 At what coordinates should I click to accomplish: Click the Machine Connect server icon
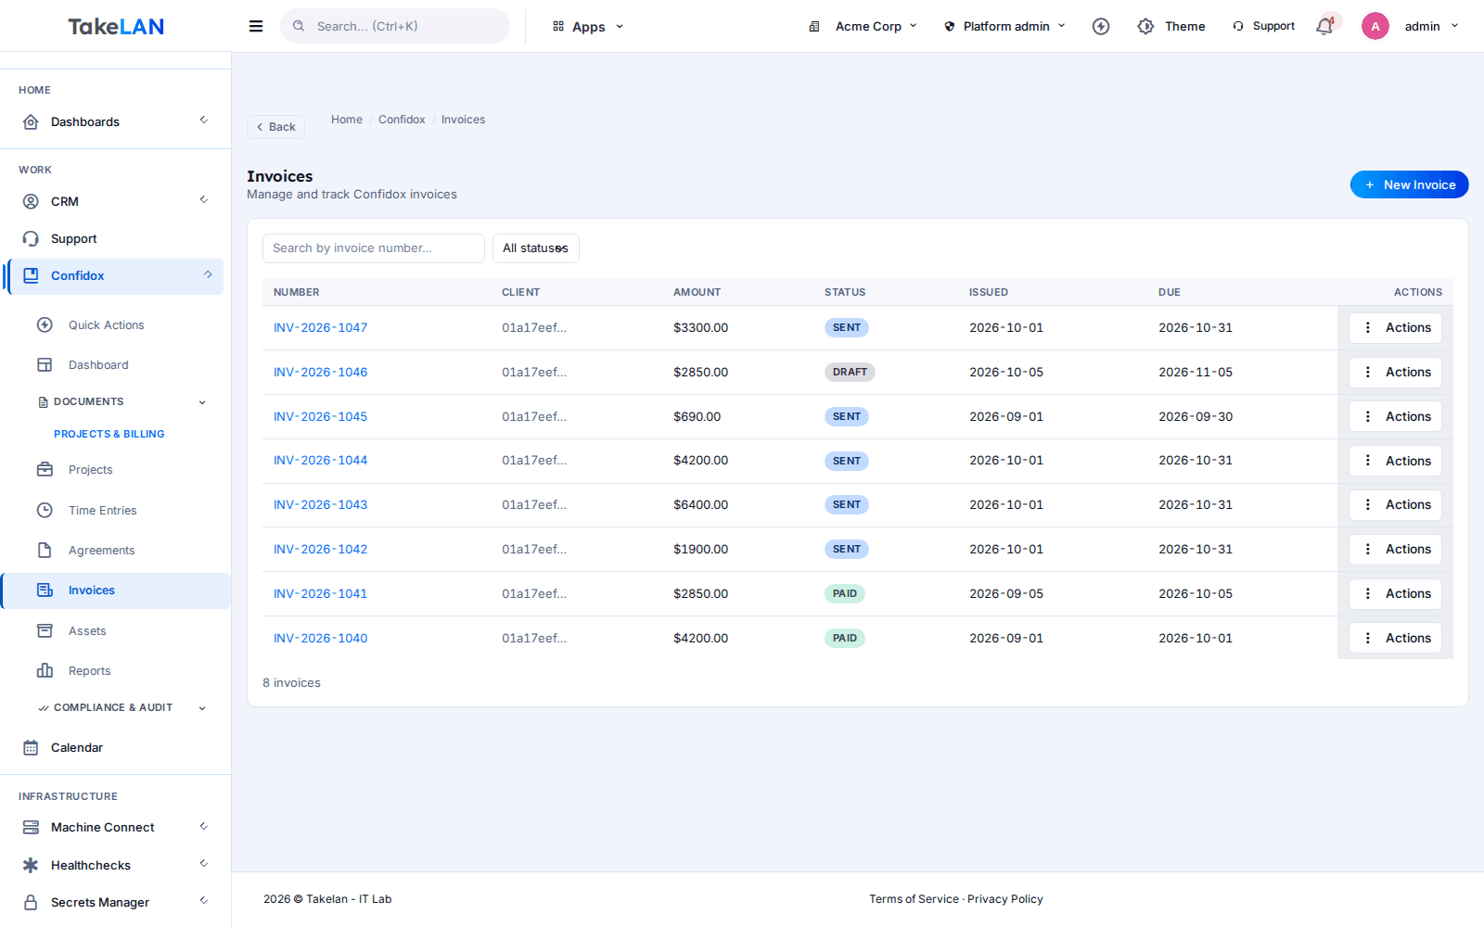(x=31, y=827)
